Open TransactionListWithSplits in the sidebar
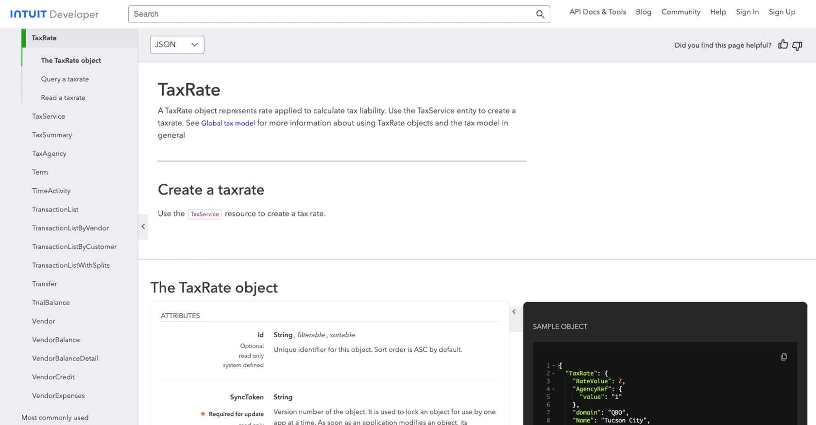816x425 pixels. click(71, 265)
